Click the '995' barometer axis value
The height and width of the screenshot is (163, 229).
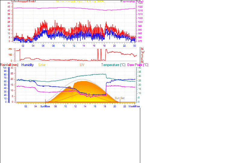[x=140, y=26]
